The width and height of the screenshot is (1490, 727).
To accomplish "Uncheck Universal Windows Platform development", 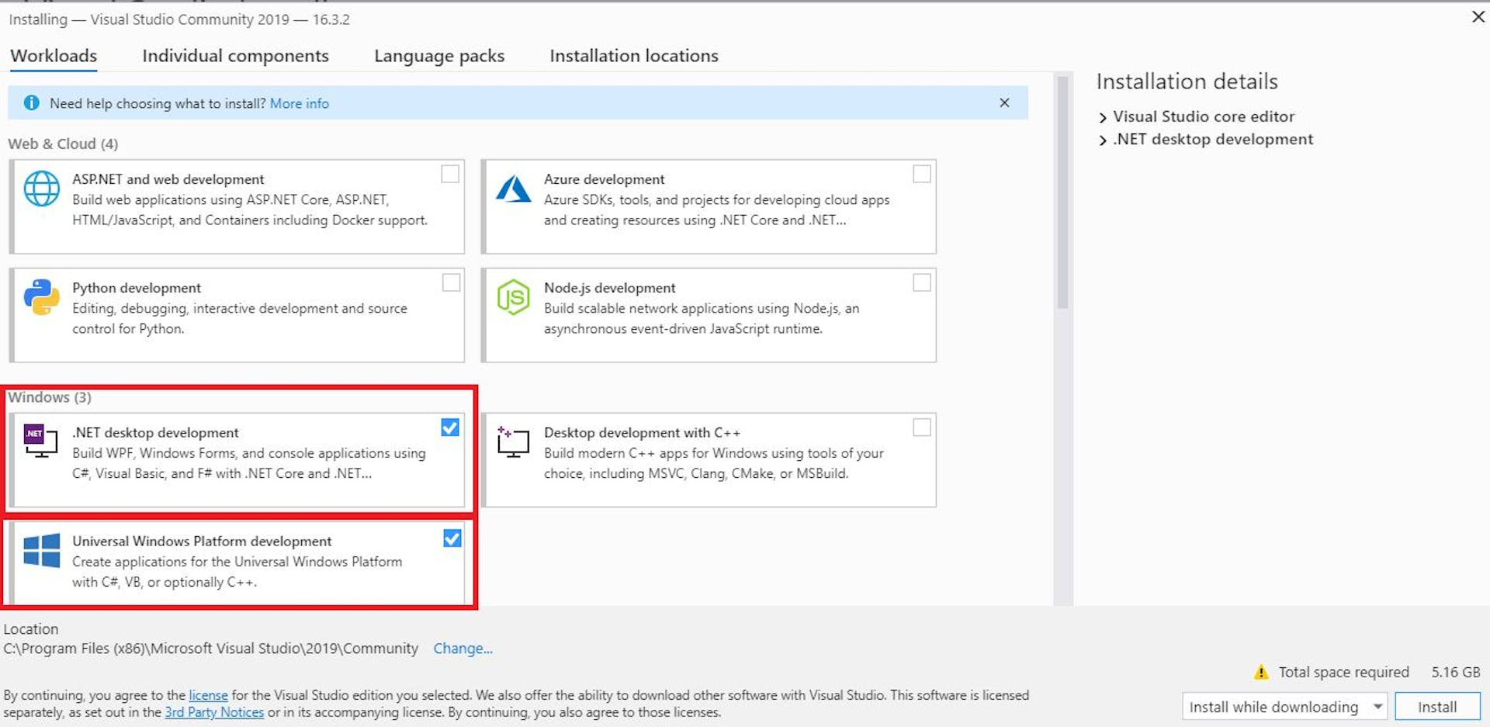I will (452, 537).
